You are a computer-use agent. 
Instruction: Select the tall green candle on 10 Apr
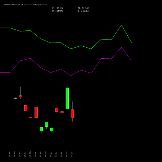(67, 98)
